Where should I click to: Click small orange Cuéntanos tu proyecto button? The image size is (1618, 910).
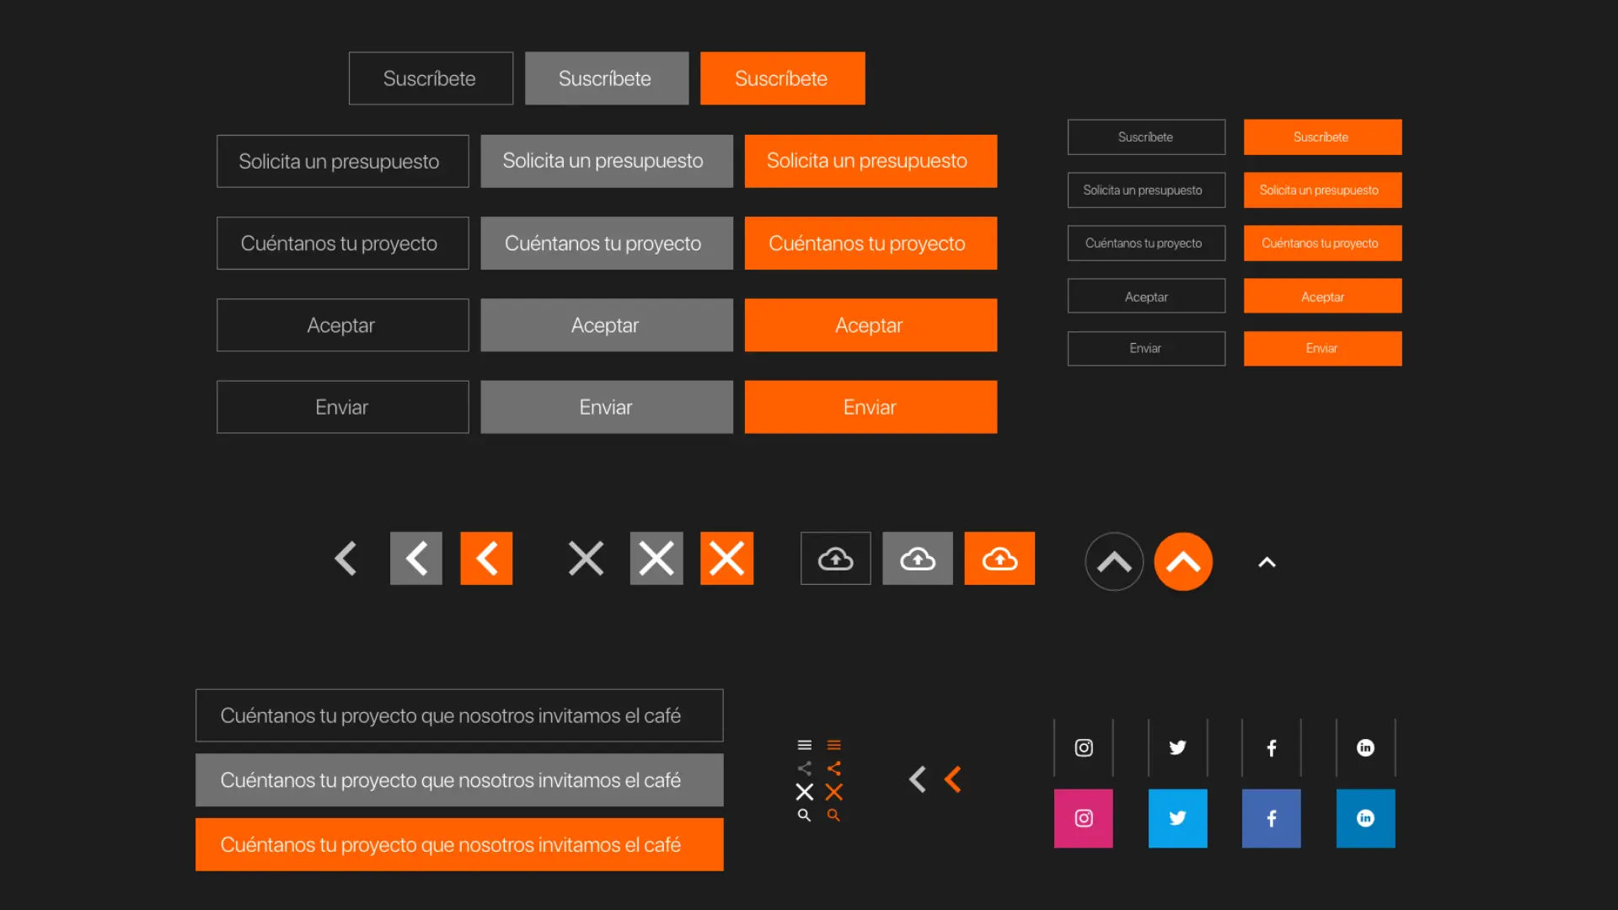pyautogui.click(x=1322, y=243)
